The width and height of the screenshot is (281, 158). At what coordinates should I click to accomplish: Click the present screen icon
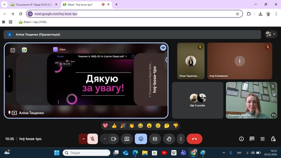point(127,139)
